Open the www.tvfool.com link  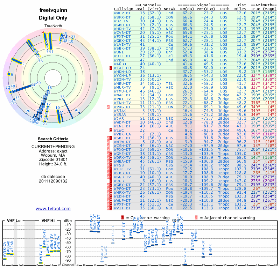[53, 209]
